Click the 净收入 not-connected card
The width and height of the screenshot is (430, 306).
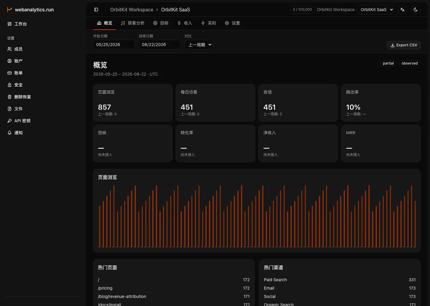[298, 143]
